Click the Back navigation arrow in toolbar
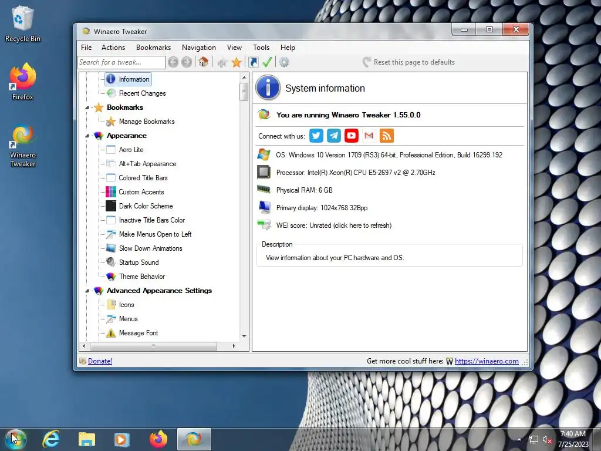Screen dimensions: 601x451 tap(173, 62)
